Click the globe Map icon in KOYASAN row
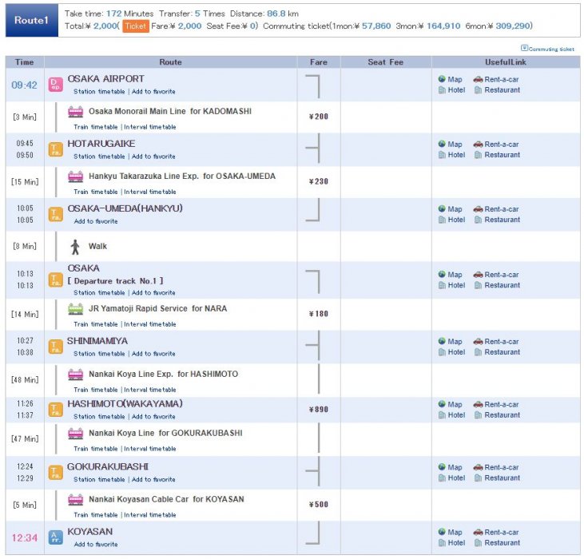This screenshot has height=559, width=584. coord(442,532)
